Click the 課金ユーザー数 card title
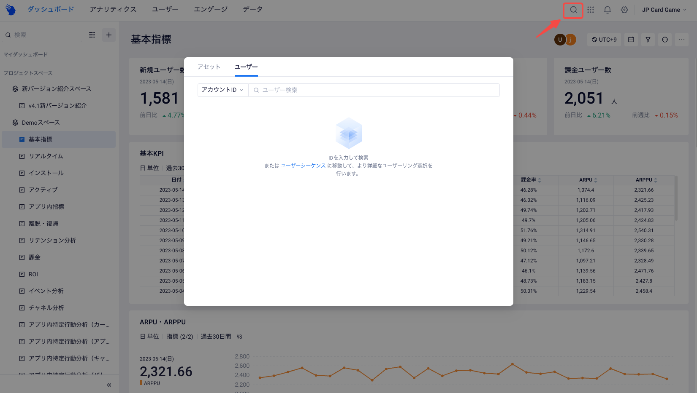Image resolution: width=697 pixels, height=393 pixels. [x=588, y=70]
